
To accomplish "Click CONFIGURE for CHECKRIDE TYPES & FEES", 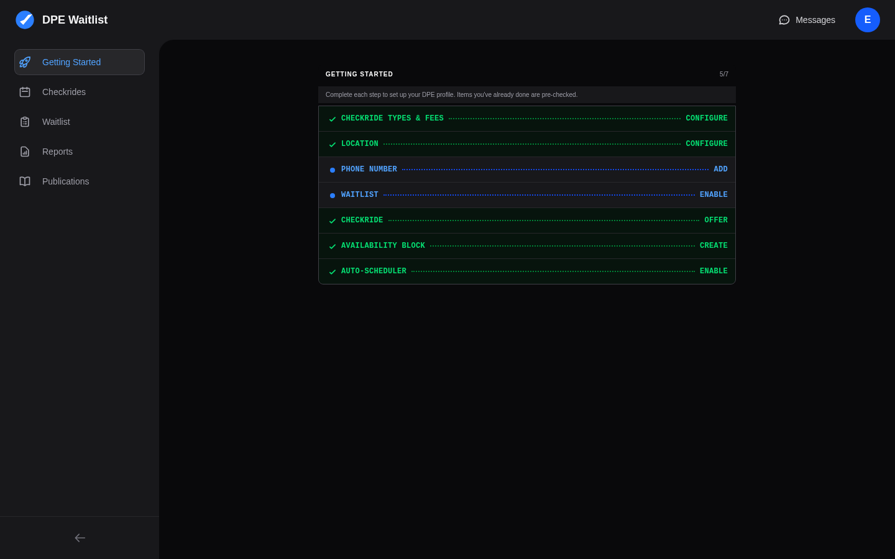I will click(x=707, y=118).
